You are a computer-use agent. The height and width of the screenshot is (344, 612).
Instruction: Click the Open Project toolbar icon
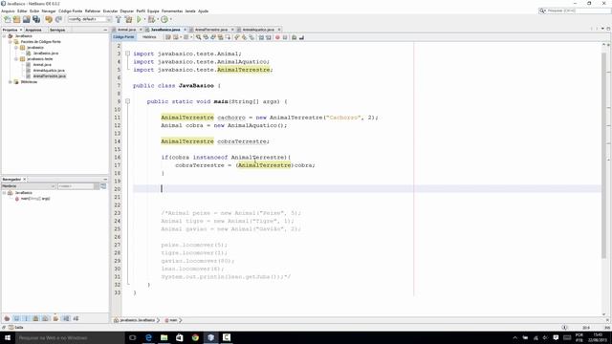click(x=27, y=19)
